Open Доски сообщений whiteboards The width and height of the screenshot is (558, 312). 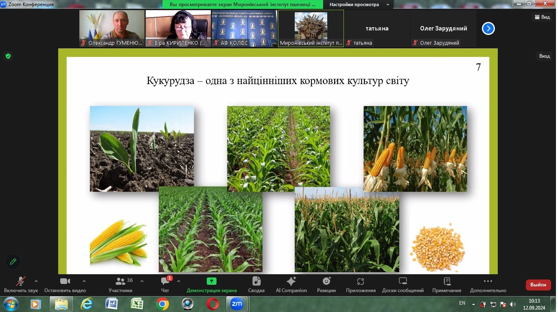tap(403, 284)
